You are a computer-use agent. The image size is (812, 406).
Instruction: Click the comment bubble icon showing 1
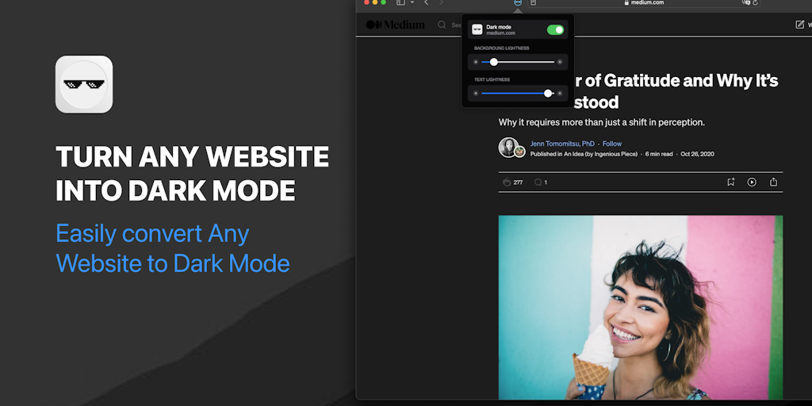coord(538,182)
